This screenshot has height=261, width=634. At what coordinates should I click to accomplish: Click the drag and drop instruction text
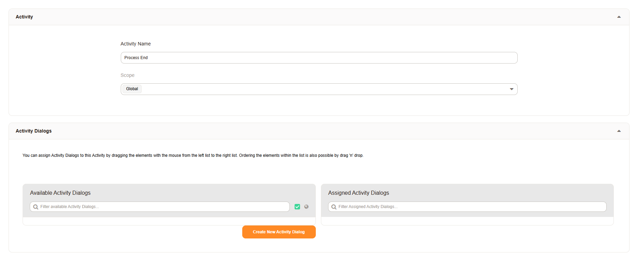click(x=193, y=155)
